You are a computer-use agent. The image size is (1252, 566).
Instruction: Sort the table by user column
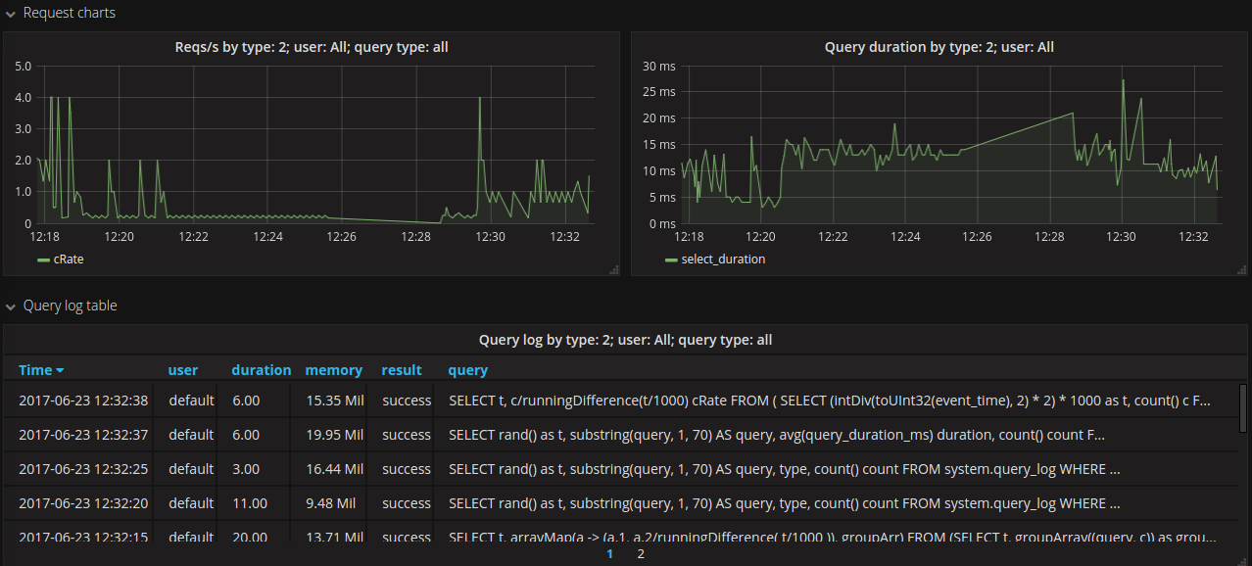coord(183,370)
